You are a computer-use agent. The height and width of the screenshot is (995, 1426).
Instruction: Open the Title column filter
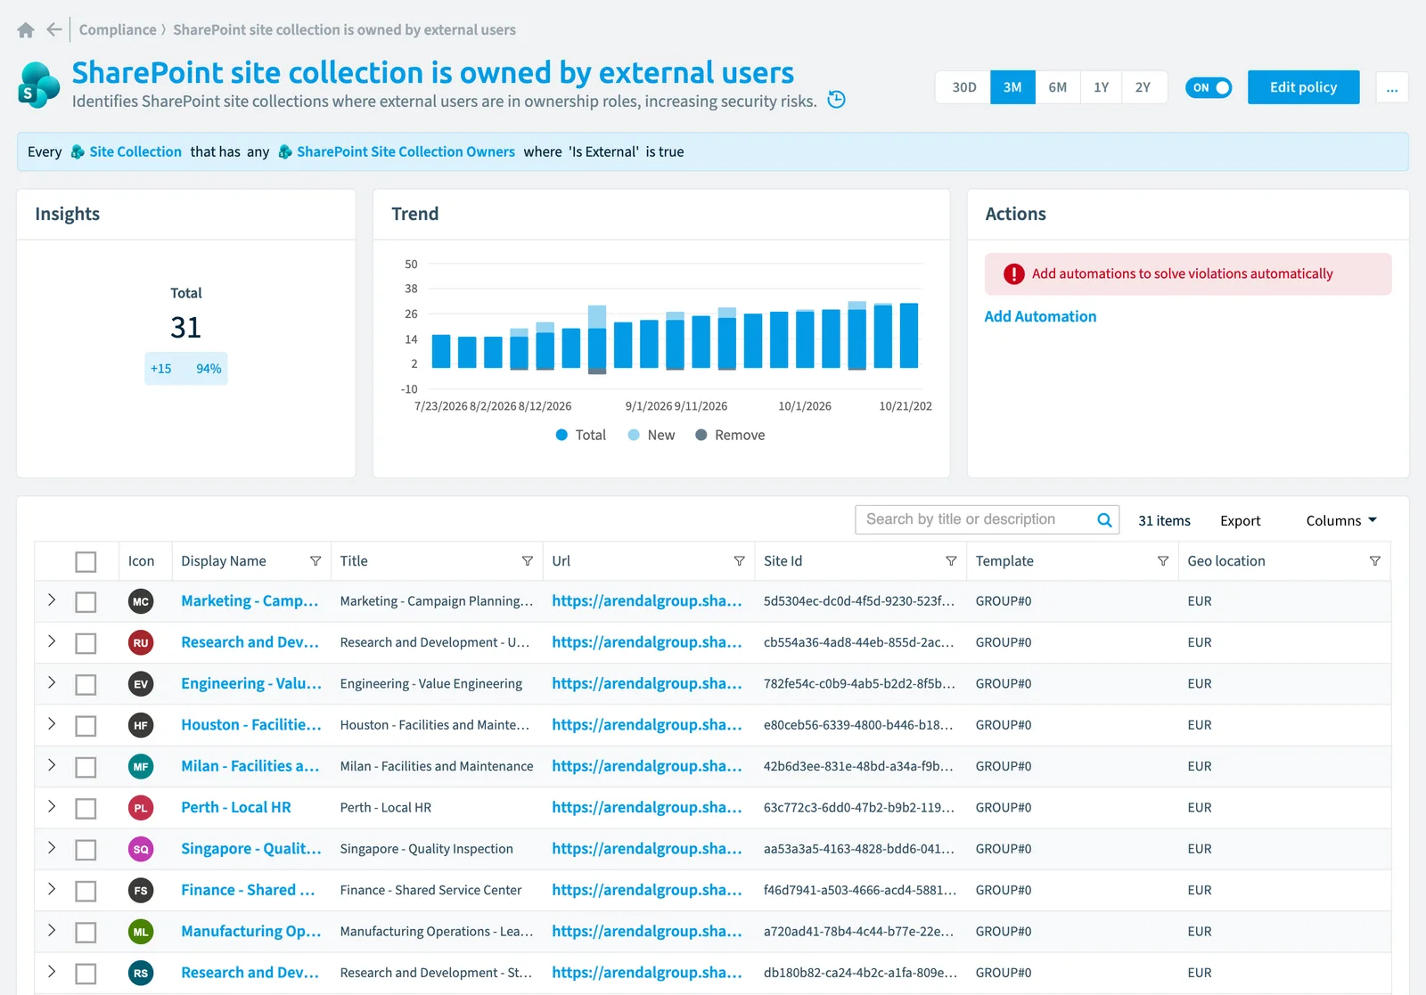click(528, 561)
